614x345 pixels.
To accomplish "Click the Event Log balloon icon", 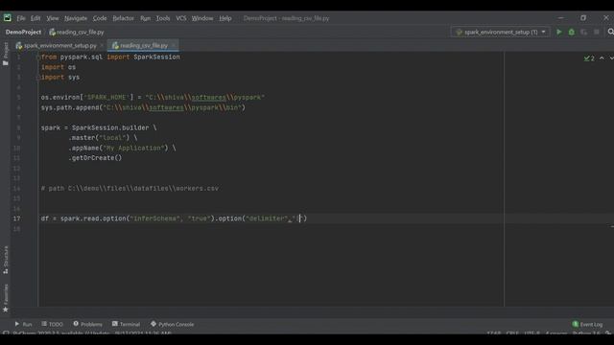I will [x=576, y=324].
